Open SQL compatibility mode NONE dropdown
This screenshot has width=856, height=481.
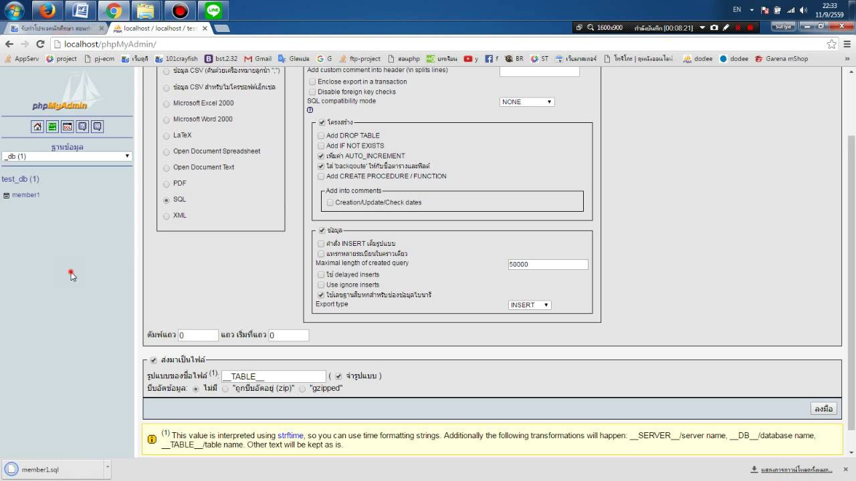click(527, 102)
